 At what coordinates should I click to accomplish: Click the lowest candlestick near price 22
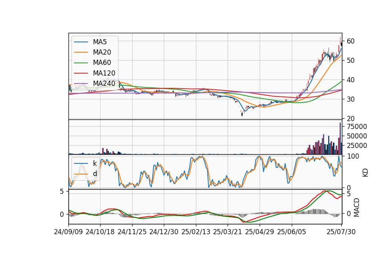click(x=242, y=114)
